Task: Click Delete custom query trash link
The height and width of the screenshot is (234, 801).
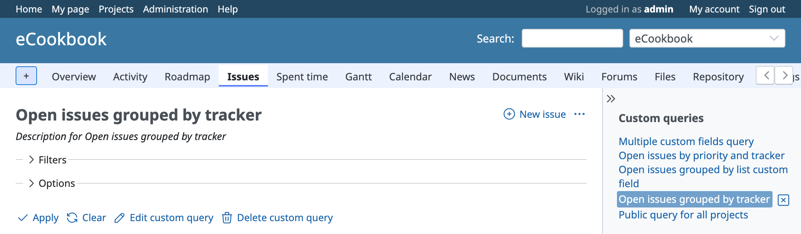Action: tap(277, 218)
